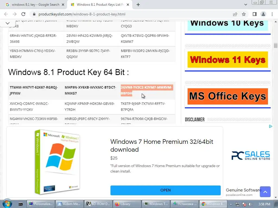Reload the current page
The height and width of the screenshot is (208, 278).
23,14
